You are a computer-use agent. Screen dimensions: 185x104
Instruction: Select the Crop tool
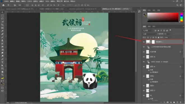point(2,25)
